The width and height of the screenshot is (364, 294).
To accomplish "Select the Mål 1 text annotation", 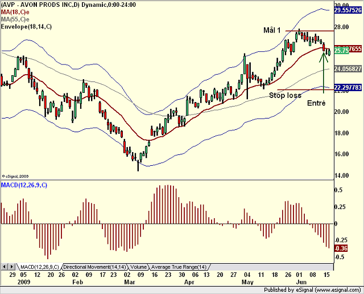I will (x=272, y=30).
